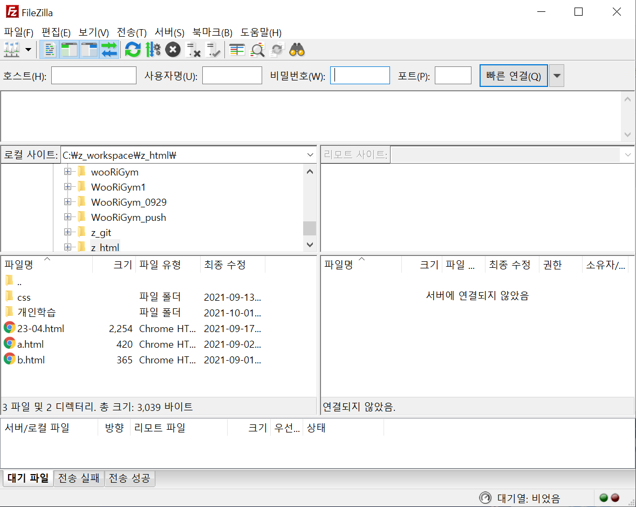The width and height of the screenshot is (636, 507).
Task: Focus the 호스트(H) input field
Action: tap(94, 76)
